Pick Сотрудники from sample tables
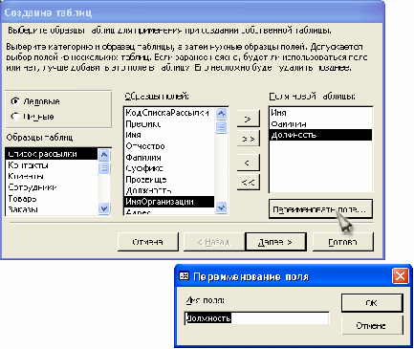This screenshot has width=414, height=349. tap(52, 187)
